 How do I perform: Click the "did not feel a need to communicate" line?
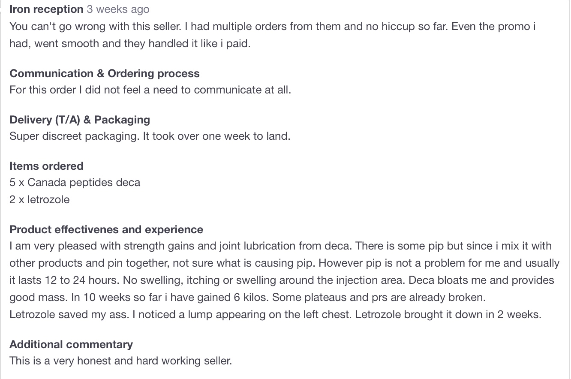[150, 90]
